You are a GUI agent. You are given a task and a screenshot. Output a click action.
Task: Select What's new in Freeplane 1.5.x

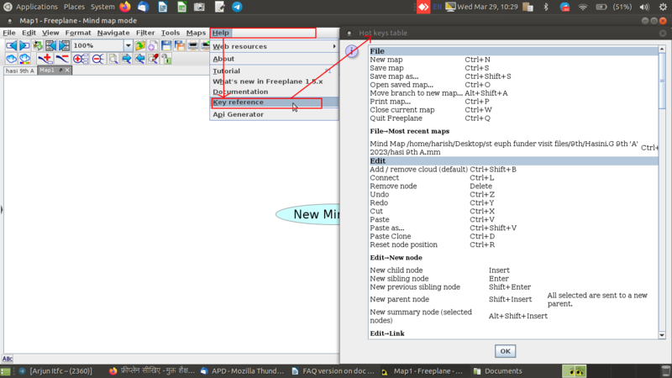[x=275, y=81]
